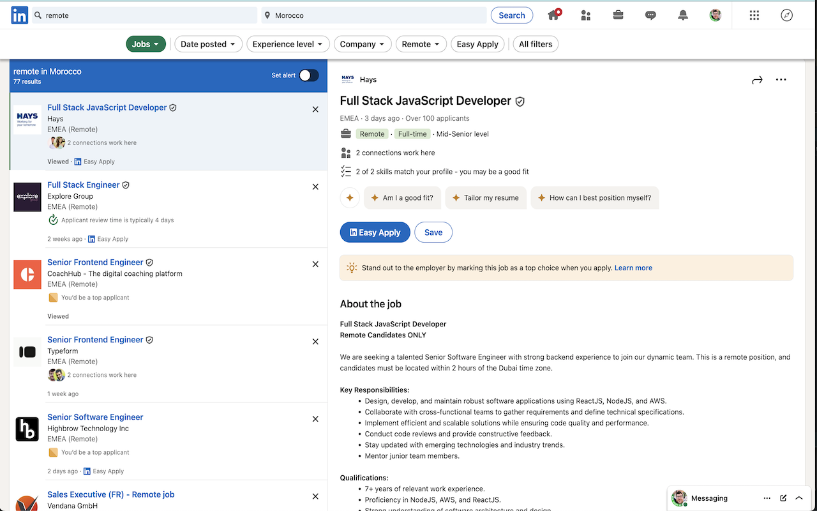Open messaging more options dots
The image size is (817, 511).
pyautogui.click(x=767, y=498)
